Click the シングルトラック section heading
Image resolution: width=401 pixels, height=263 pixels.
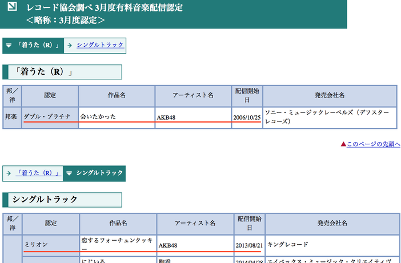62,200
